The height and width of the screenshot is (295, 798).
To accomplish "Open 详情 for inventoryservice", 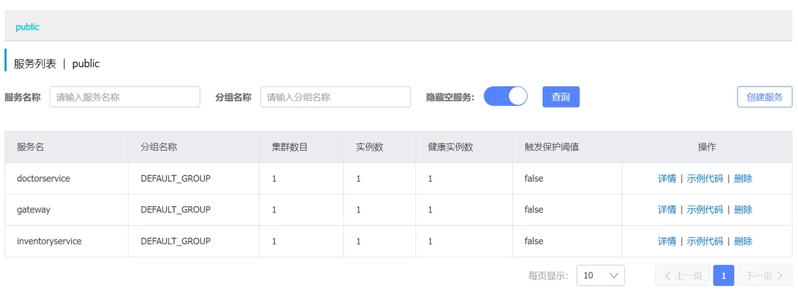I will (x=667, y=241).
